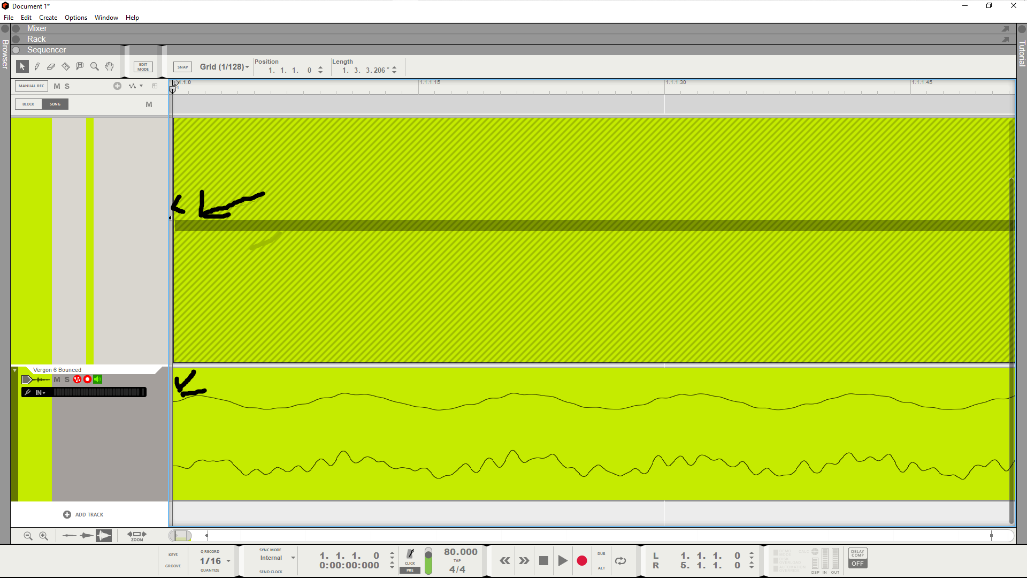Select the Mute tool

[x=80, y=66]
